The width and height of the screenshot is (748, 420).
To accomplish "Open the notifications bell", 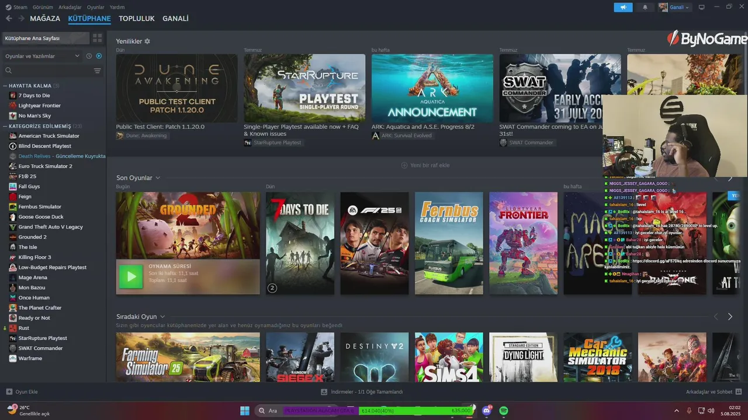I will tap(645, 7).
